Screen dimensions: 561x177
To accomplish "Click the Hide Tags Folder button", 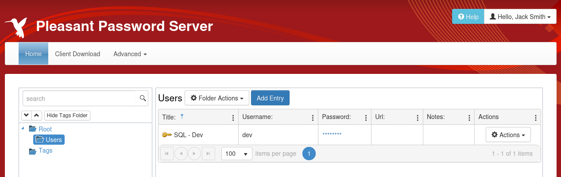I will click(x=67, y=115).
